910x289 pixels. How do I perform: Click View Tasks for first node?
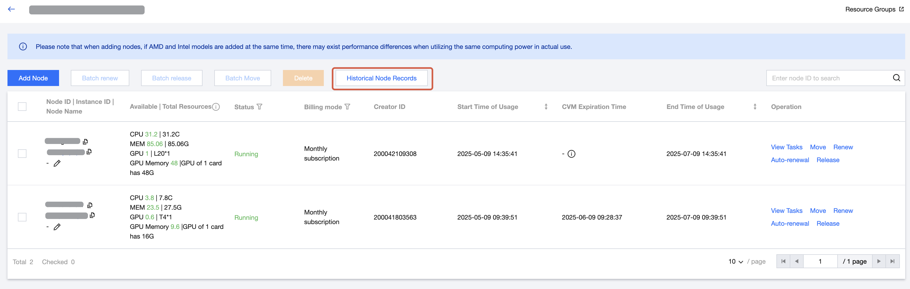click(786, 147)
